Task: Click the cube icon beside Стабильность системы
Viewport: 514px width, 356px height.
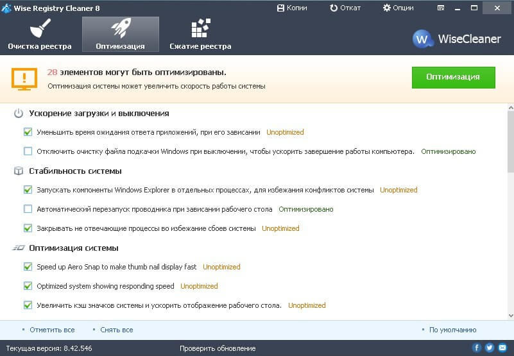Action: (x=19, y=171)
